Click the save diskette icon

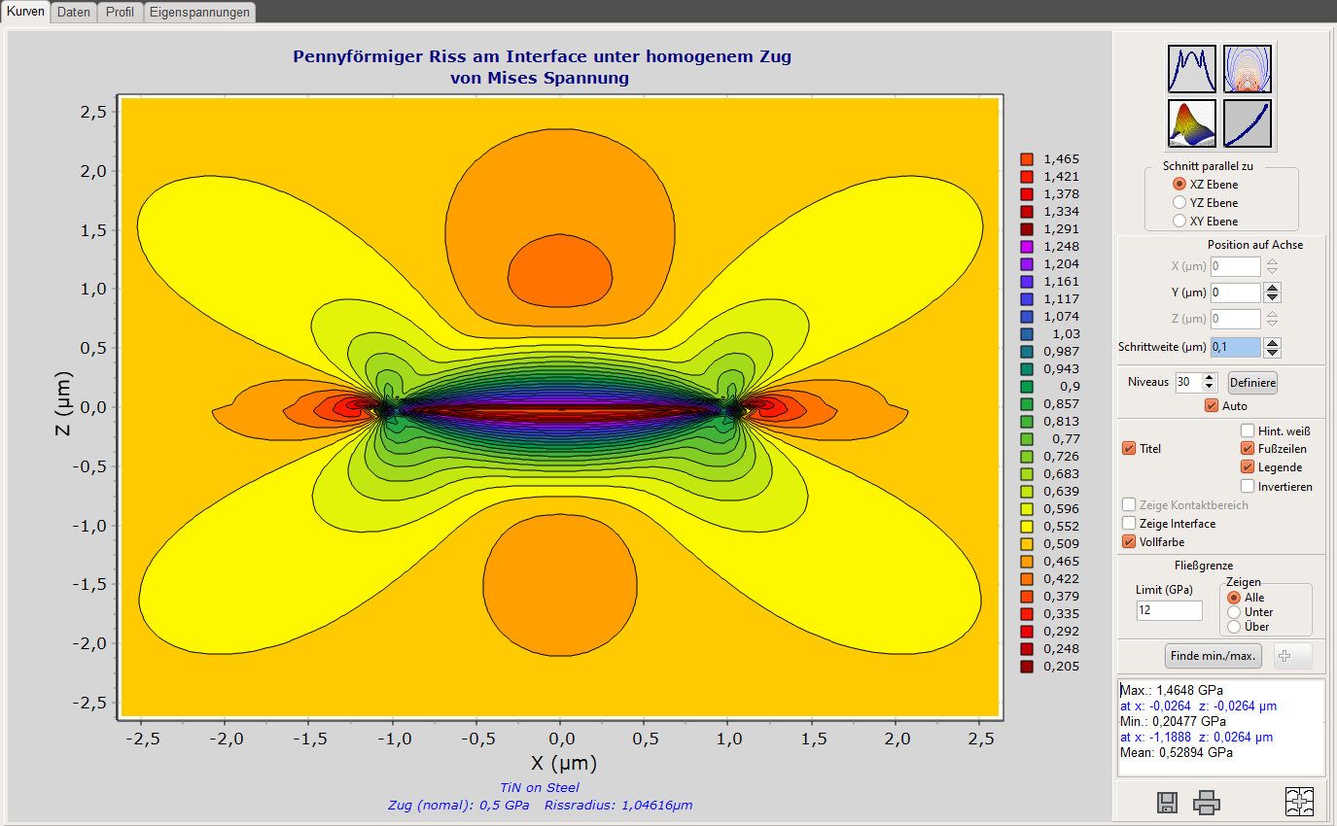pyautogui.click(x=1168, y=803)
